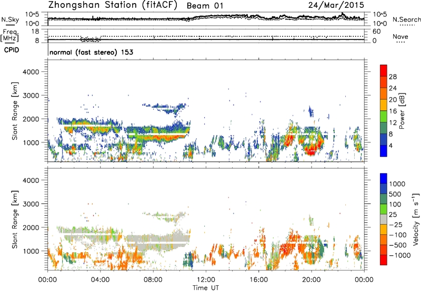Screen dimensions: 421x291
Task: Click the velocity colorbar tick '-1000'
Action: pyautogui.click(x=400, y=255)
